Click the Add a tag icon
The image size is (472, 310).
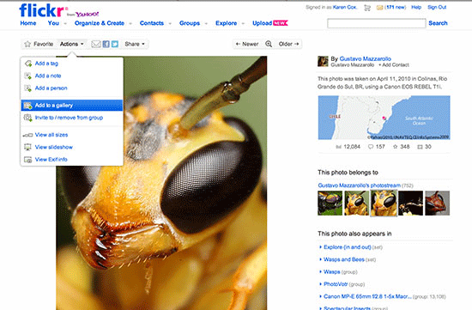tap(28, 64)
